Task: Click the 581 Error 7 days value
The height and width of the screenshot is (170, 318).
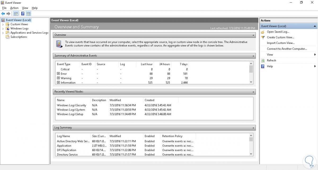Action: (x=185, y=74)
